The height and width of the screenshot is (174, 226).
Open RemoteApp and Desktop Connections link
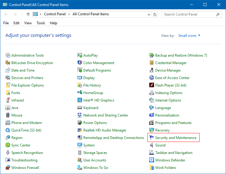pos(114,138)
